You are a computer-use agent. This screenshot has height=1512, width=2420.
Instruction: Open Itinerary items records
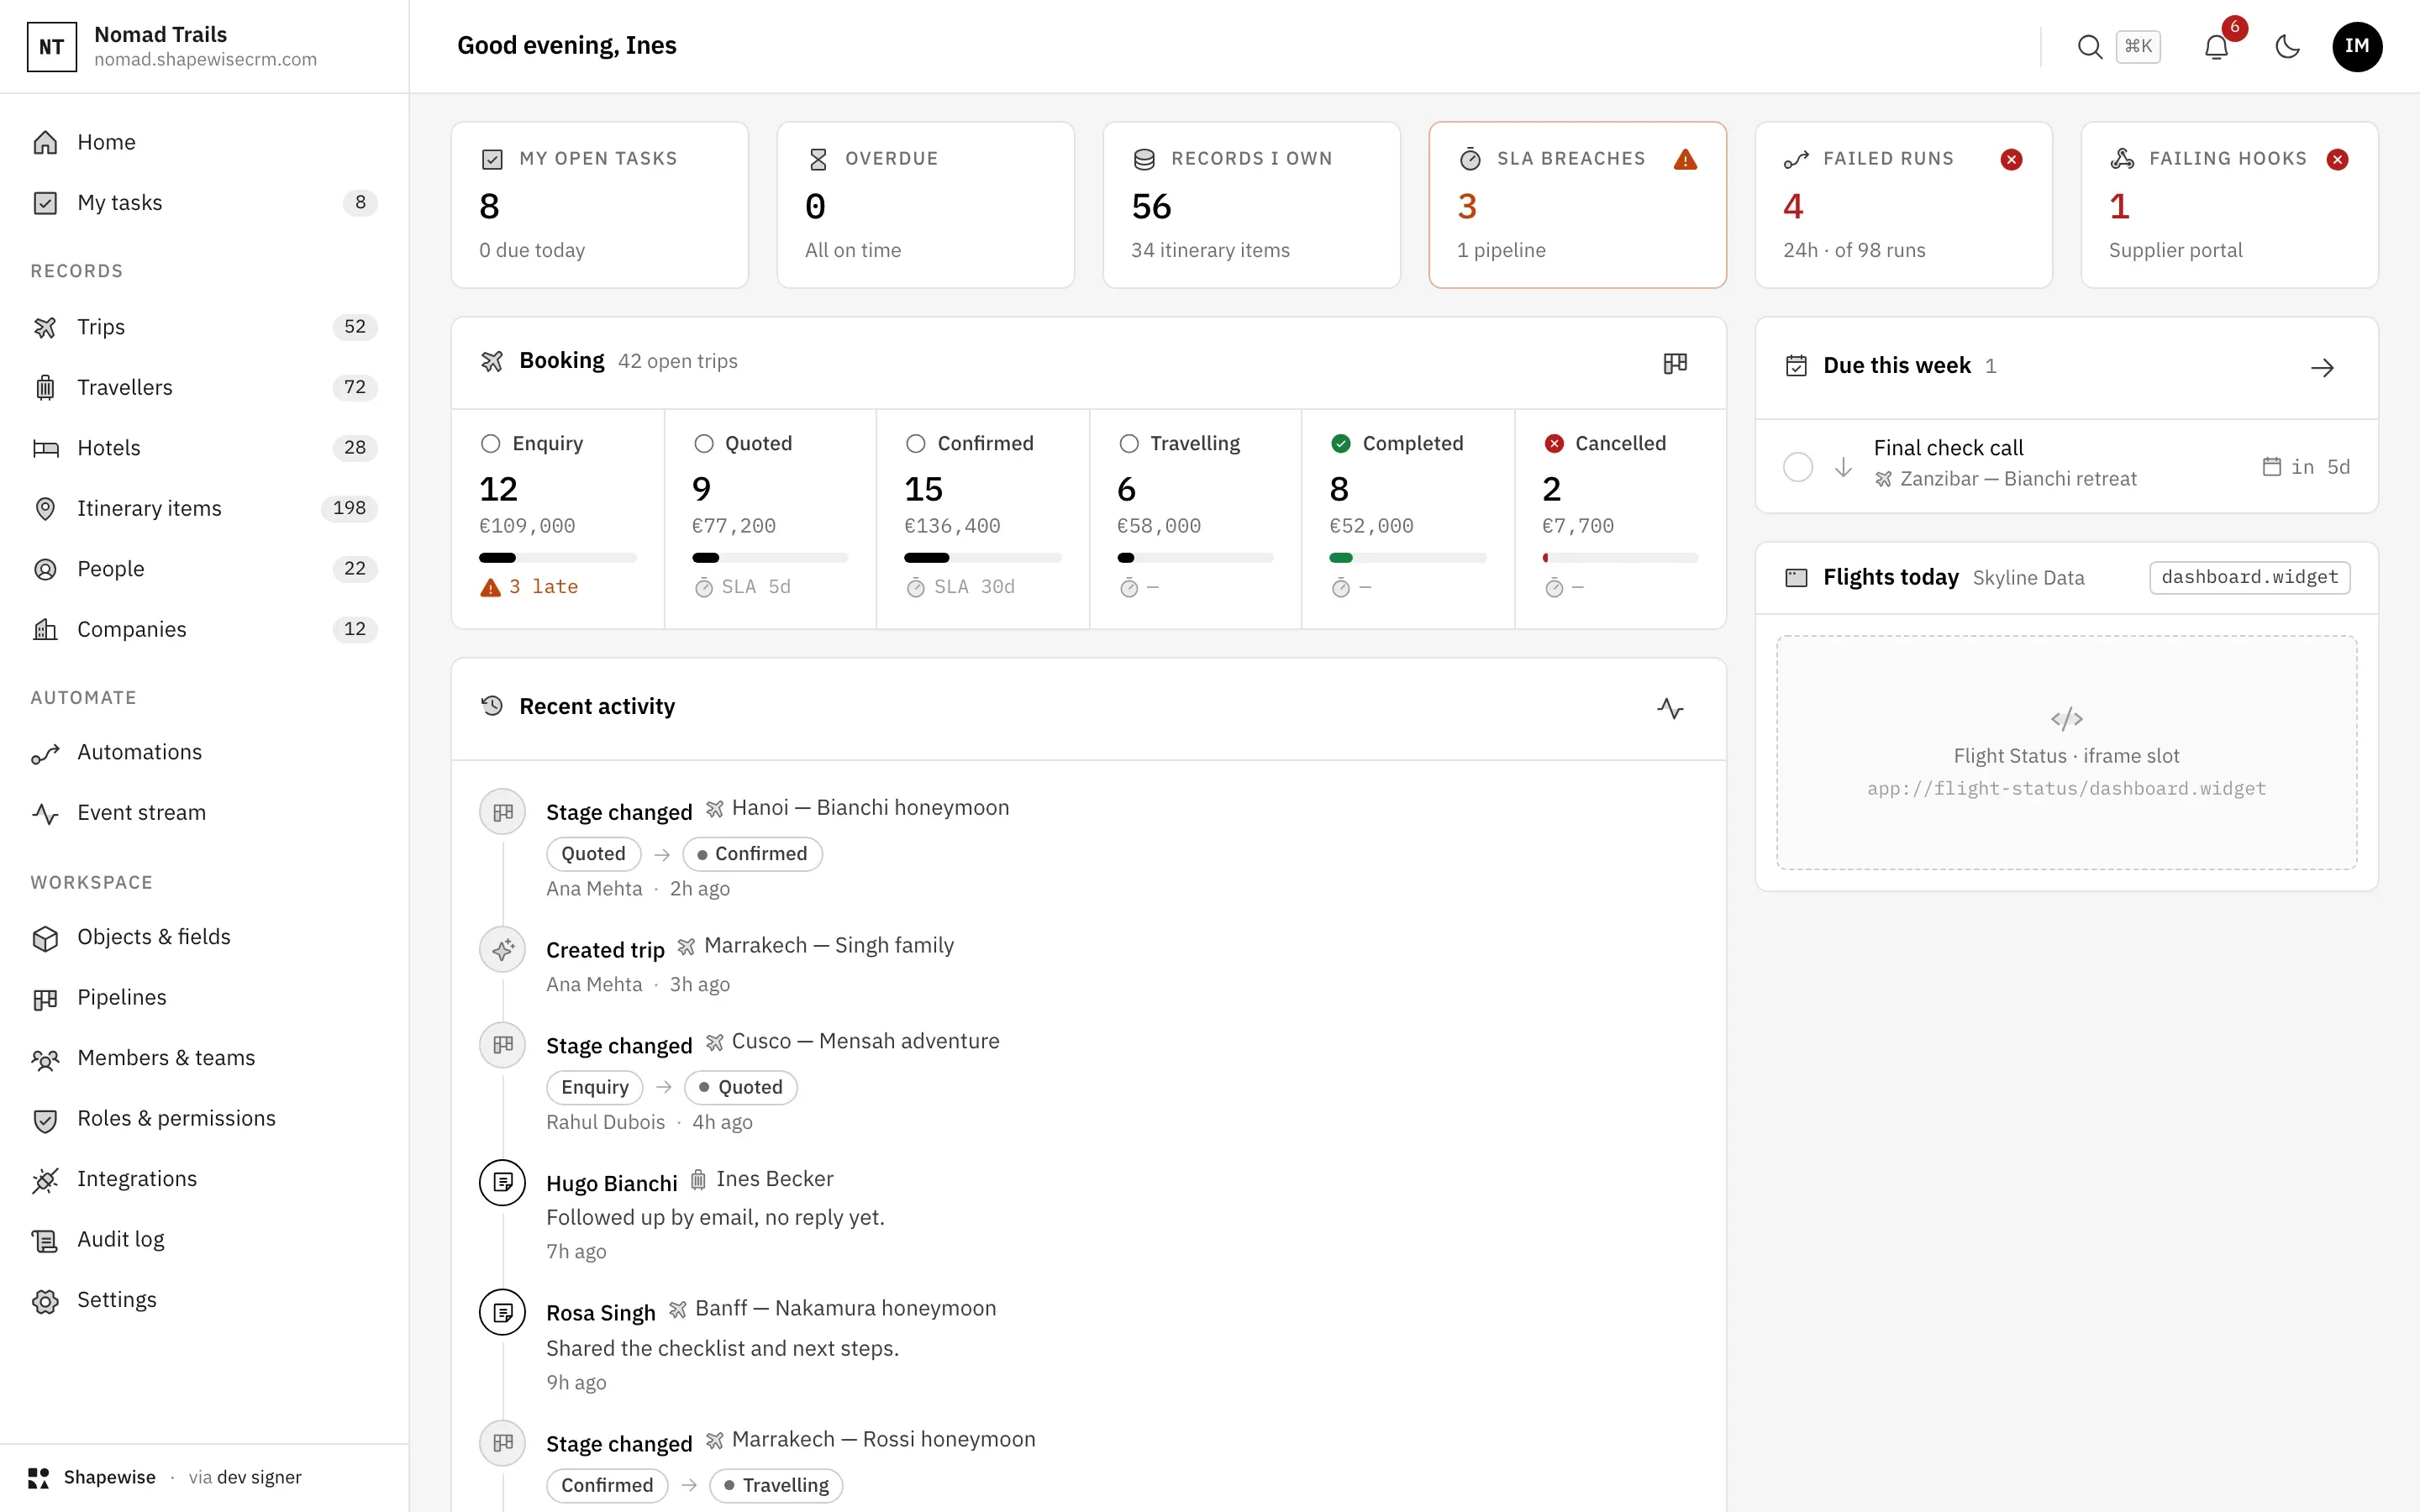pos(204,508)
